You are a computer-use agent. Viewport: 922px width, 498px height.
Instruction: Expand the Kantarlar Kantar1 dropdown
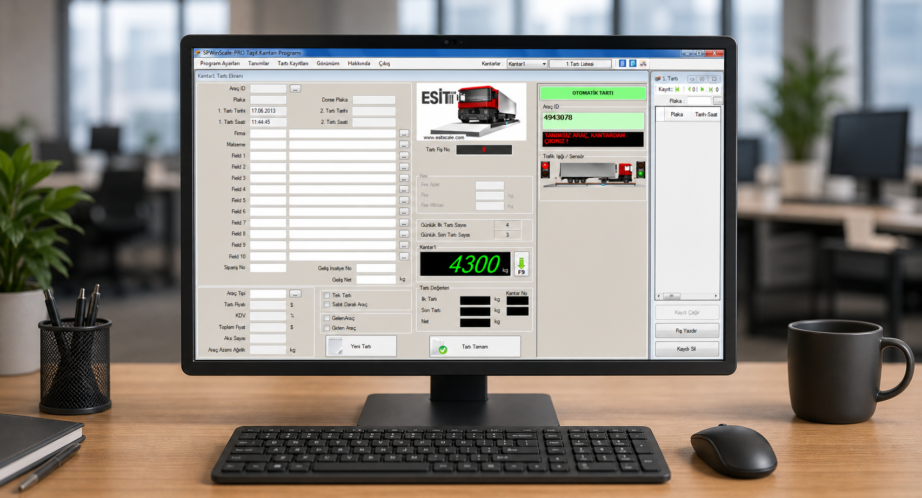click(x=544, y=64)
